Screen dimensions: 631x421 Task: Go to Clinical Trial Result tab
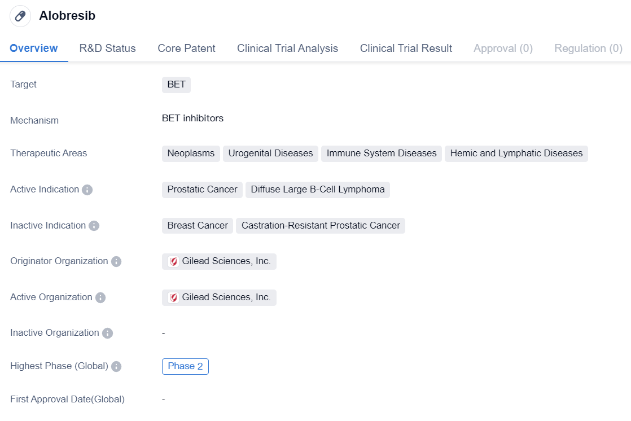pos(406,49)
